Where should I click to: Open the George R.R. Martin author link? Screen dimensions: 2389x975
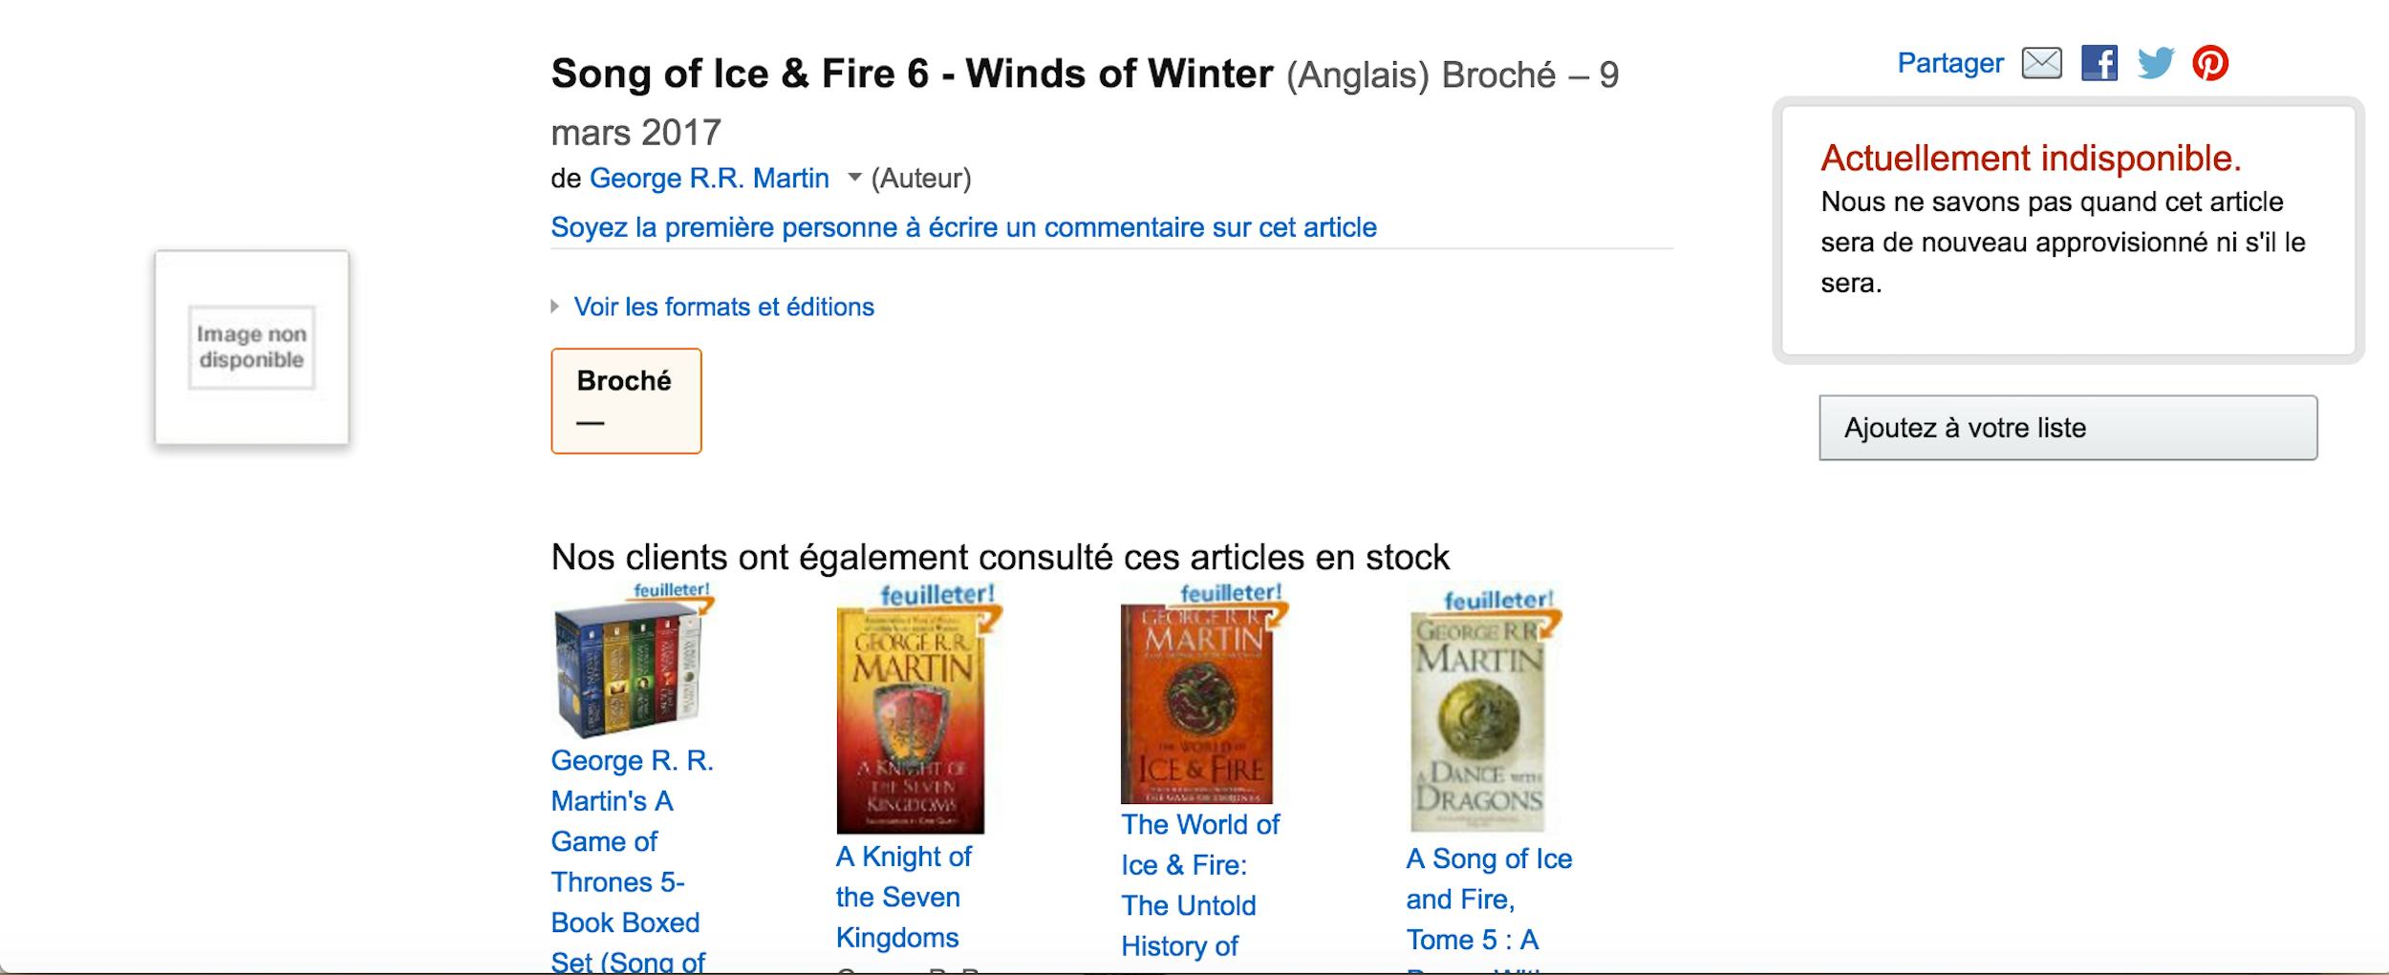[709, 179]
